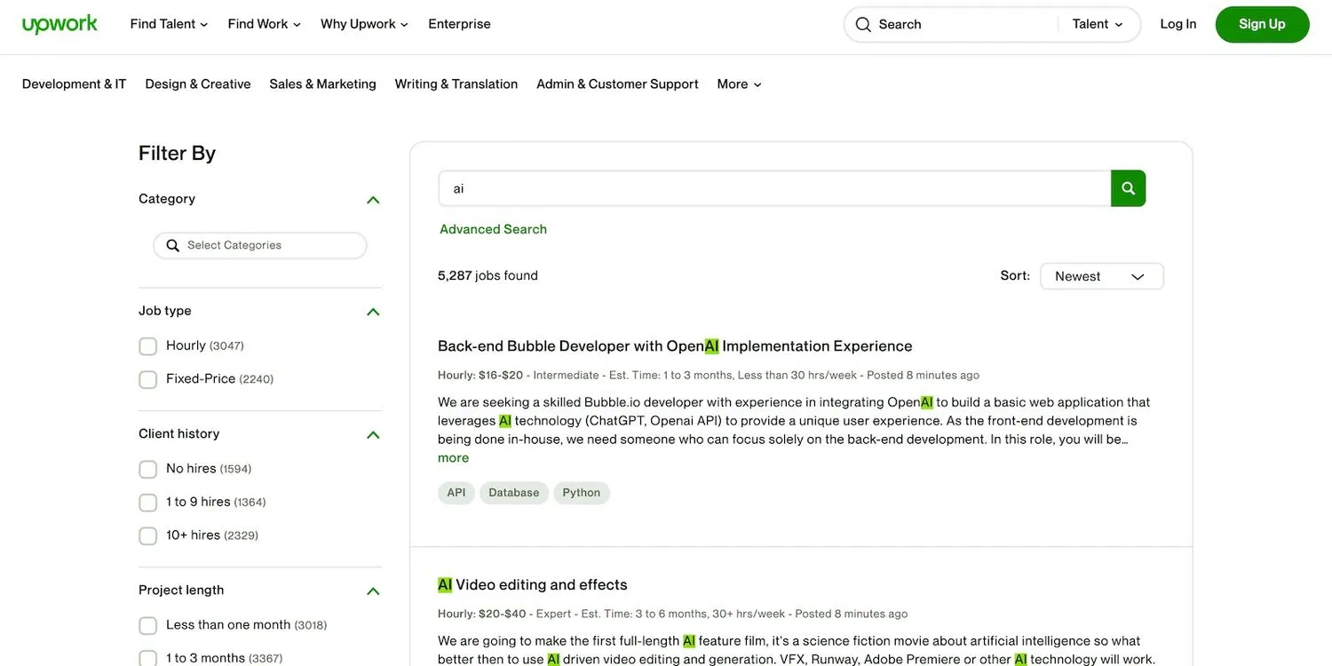Image resolution: width=1332 pixels, height=666 pixels.
Task: Open the Find Talent menu
Action: [169, 24]
